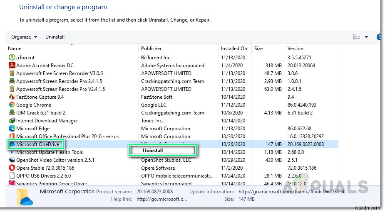The image size is (385, 212).
Task: Click the Microsoft OneDrive cloud icon in list
Action: (12, 144)
